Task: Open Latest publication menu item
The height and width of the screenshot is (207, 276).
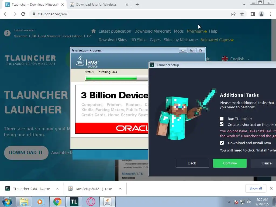Action: [115, 31]
